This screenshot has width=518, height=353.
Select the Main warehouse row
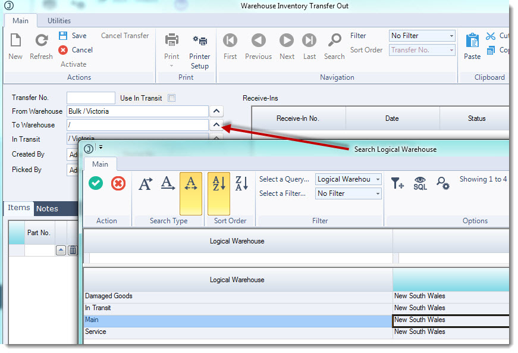238,320
